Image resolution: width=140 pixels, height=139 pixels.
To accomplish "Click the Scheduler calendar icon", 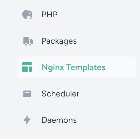I will coord(27,93).
